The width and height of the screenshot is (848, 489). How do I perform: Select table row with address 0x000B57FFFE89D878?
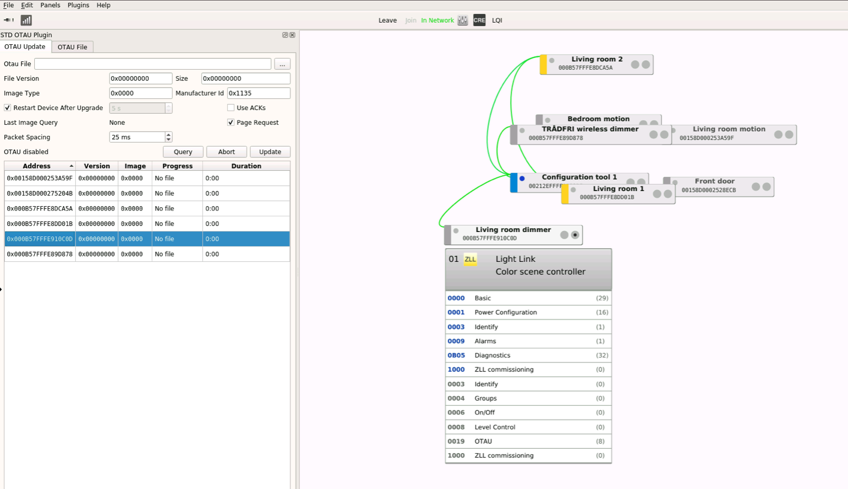click(x=147, y=254)
